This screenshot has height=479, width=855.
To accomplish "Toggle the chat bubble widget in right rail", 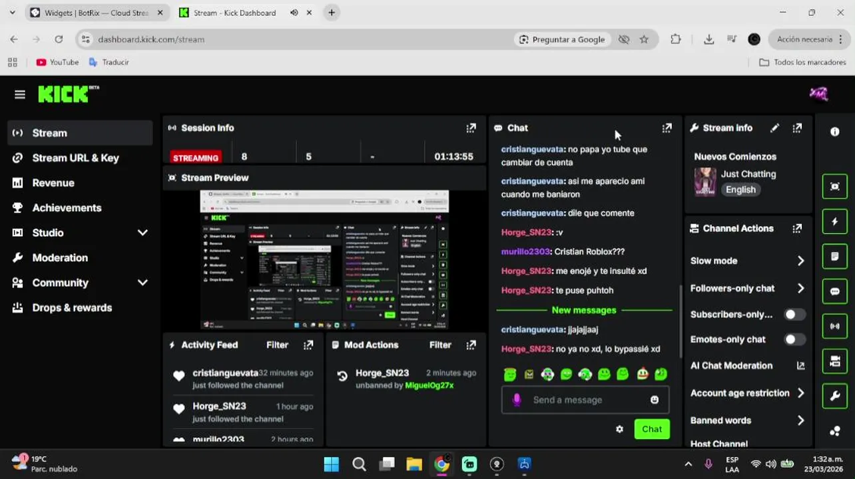I will tap(834, 291).
